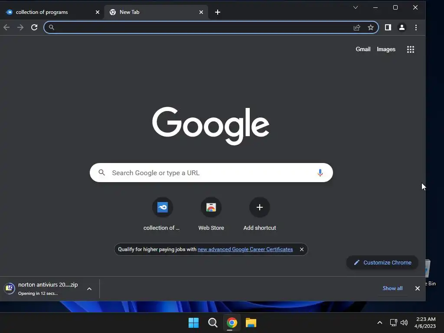
Task: Open the clock and date panel
Action: 425,323
